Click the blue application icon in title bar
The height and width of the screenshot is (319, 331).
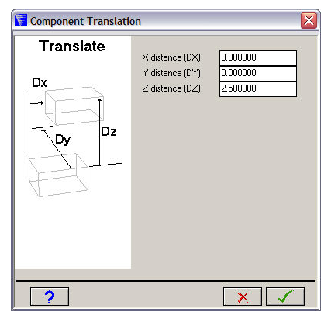coord(21,21)
